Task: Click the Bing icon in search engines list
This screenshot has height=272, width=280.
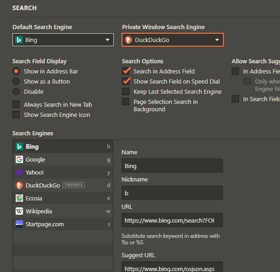Action: [19, 146]
